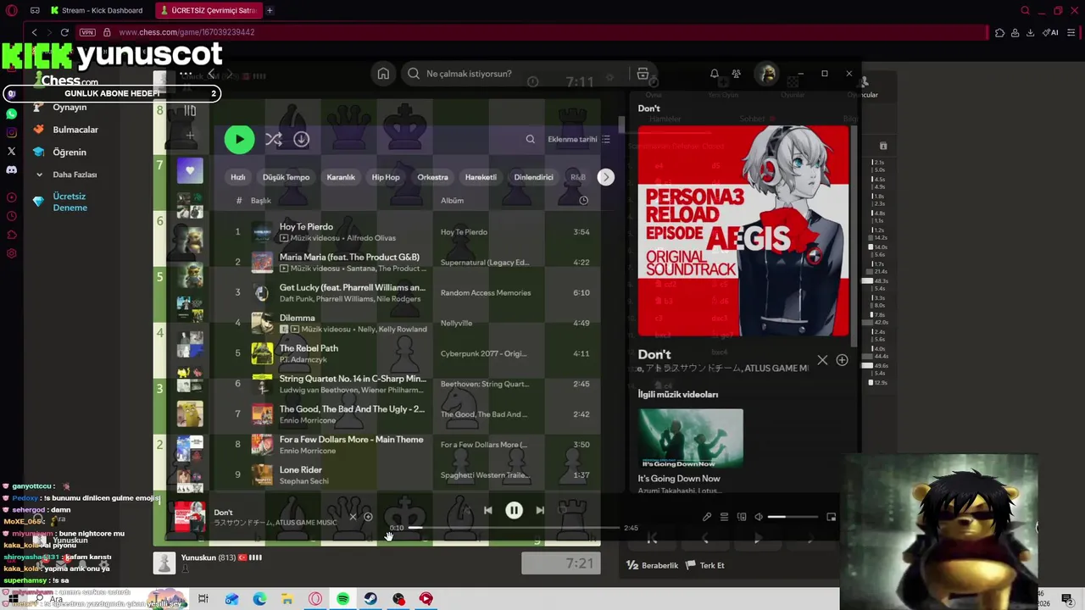Add Don't to liked songs in player bar
This screenshot has height=610, width=1085.
(368, 517)
